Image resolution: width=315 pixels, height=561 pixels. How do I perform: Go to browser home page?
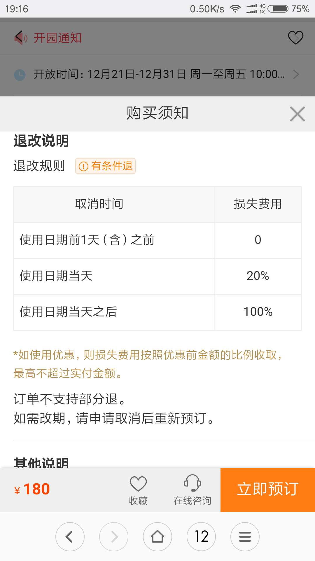[x=157, y=537]
